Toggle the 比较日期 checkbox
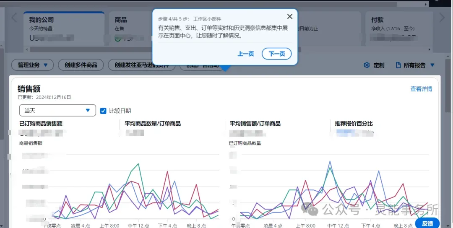 click(x=103, y=111)
